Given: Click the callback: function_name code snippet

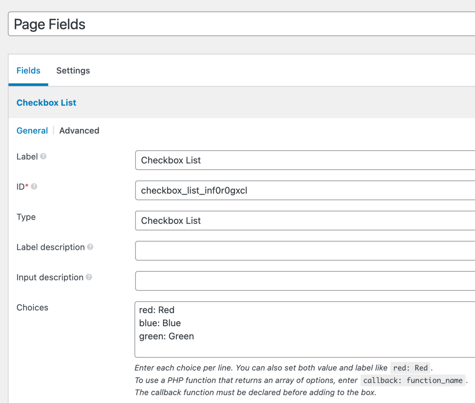Looking at the screenshot, I should pyautogui.click(x=412, y=380).
